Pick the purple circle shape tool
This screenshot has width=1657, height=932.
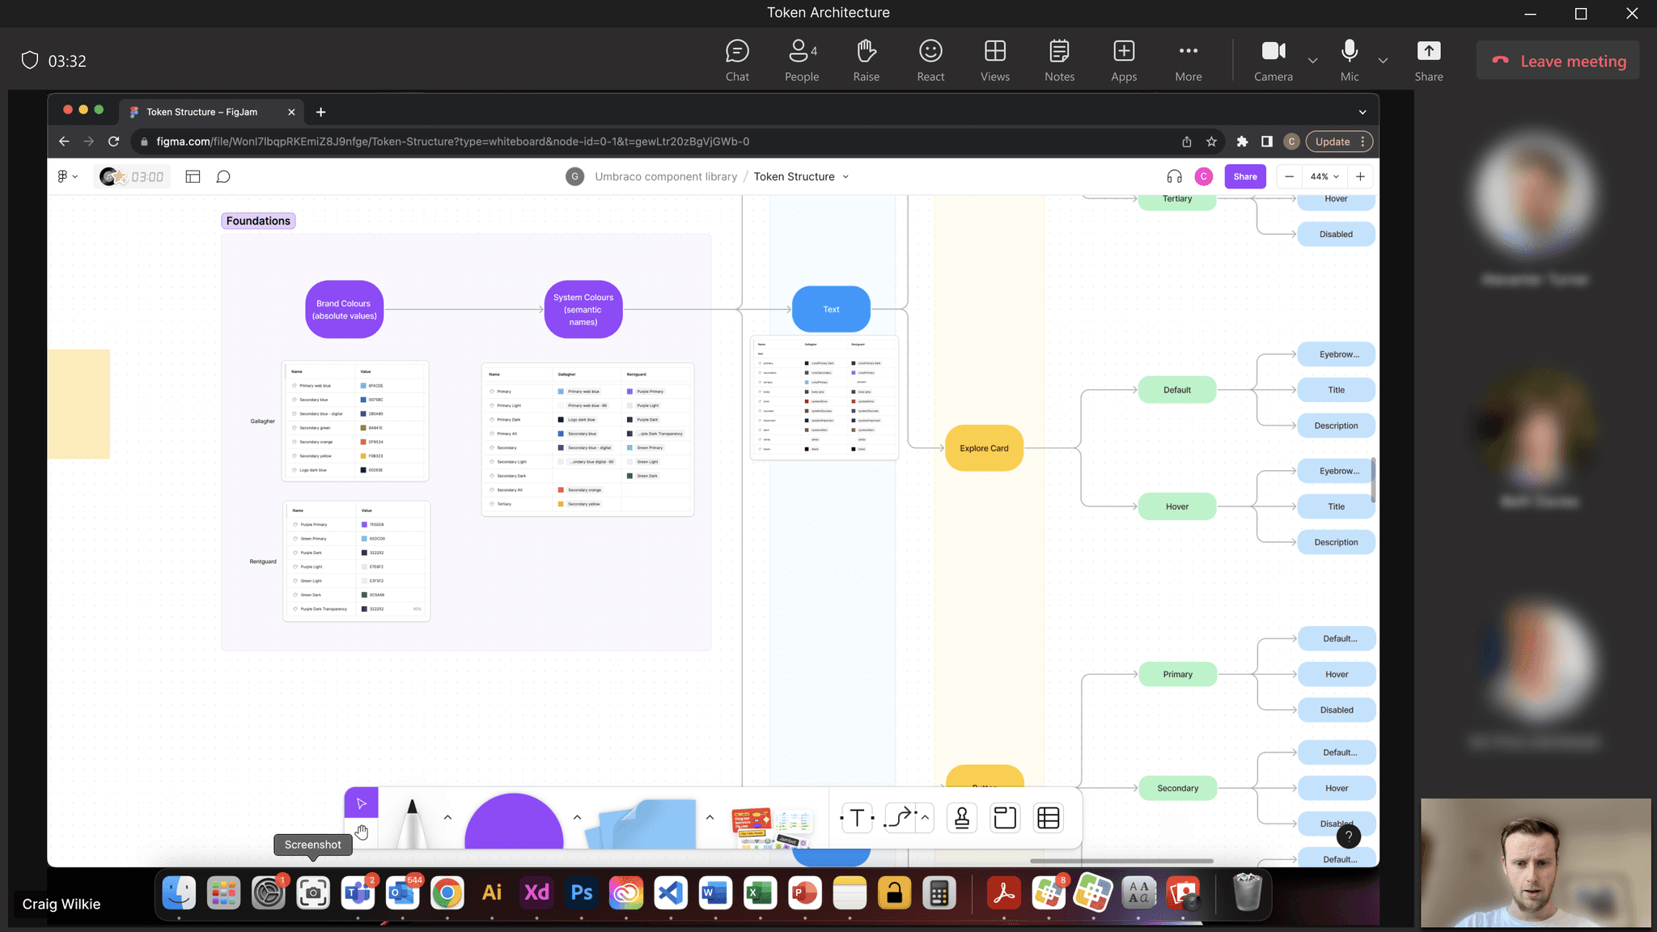tap(513, 824)
